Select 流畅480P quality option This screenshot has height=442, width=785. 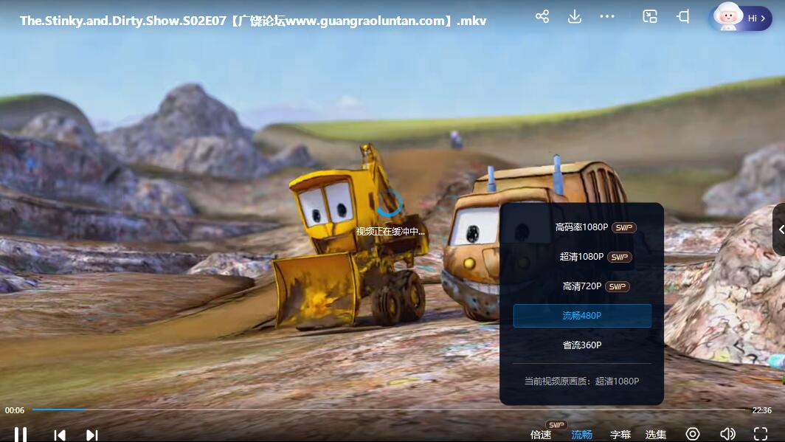pos(582,316)
